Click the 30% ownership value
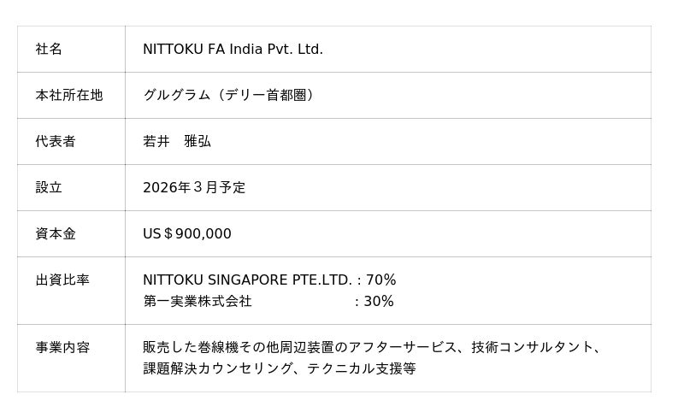684x418 pixels. [379, 302]
